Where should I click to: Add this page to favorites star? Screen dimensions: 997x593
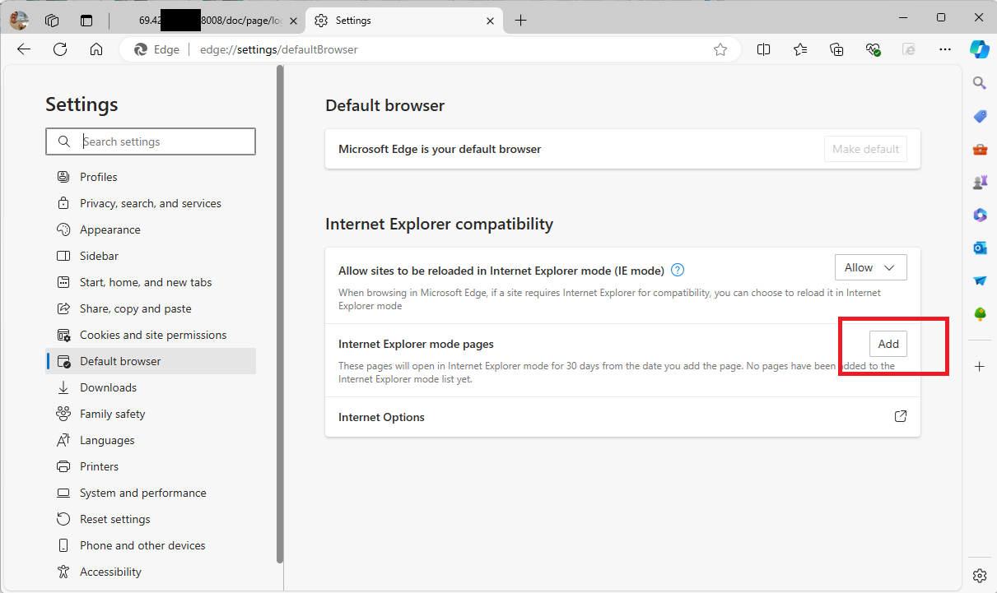(720, 49)
